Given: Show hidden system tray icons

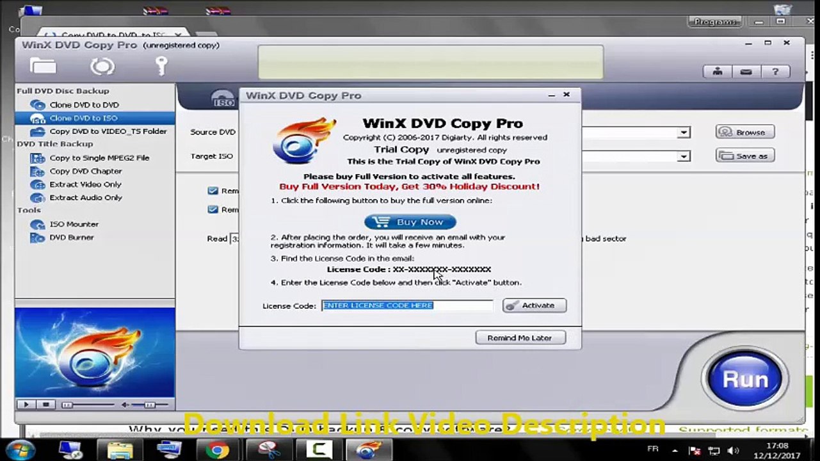Looking at the screenshot, I should [675, 450].
